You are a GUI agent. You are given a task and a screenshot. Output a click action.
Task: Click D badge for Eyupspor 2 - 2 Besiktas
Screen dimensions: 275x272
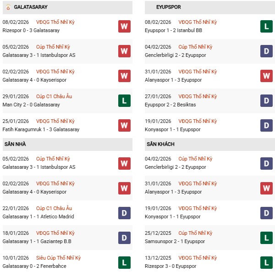[267, 100]
